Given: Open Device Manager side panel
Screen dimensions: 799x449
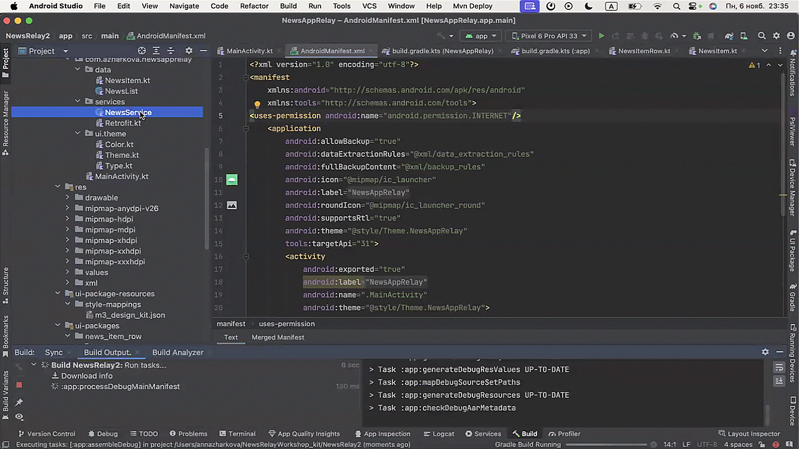Looking at the screenshot, I should [x=793, y=188].
